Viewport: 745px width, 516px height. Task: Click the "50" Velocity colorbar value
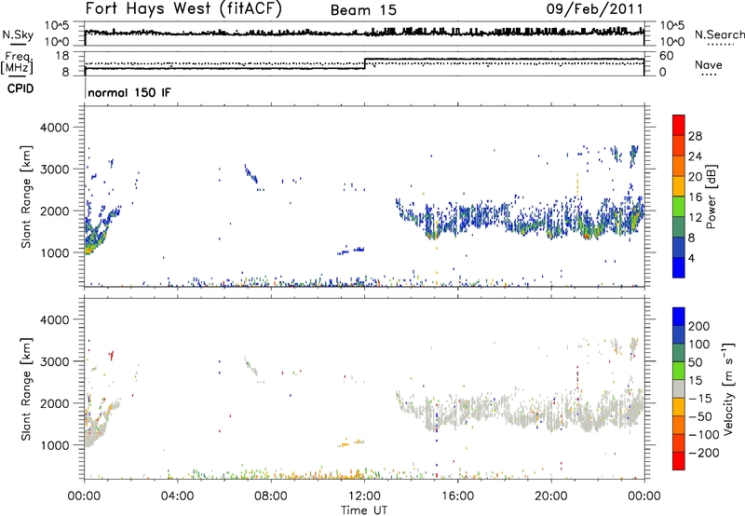695,362
